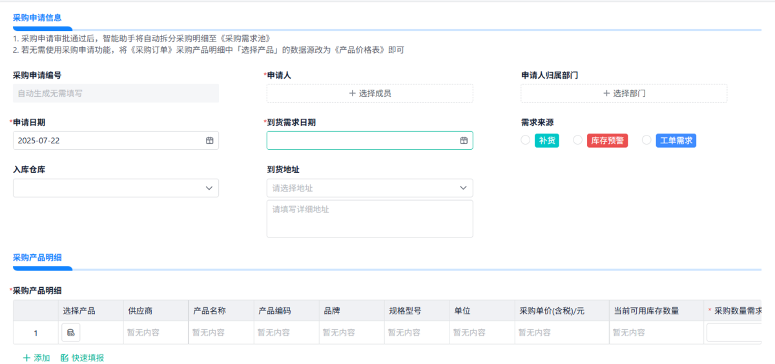The width and height of the screenshot is (775, 364).
Task: Click the 请填写详细地址 text area
Action: coord(369,219)
